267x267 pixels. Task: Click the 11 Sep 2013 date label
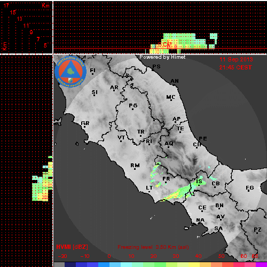[236, 59]
